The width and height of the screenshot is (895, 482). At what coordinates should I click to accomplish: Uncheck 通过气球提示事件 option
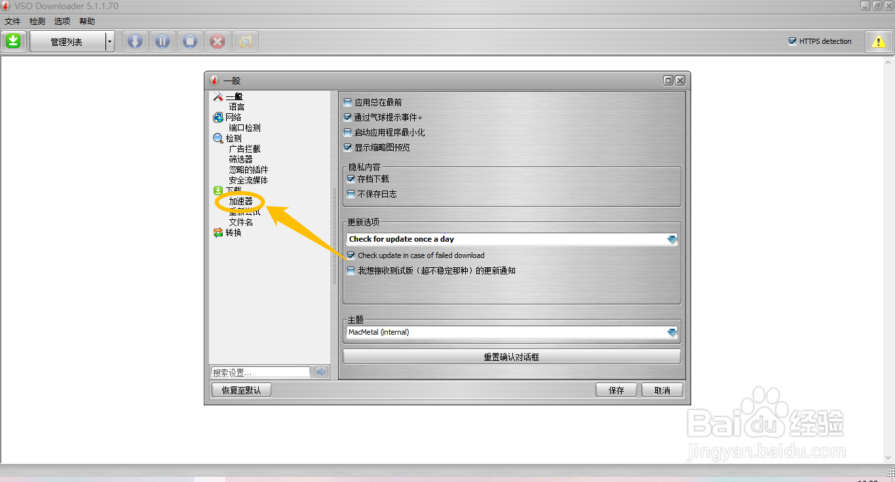pos(348,117)
